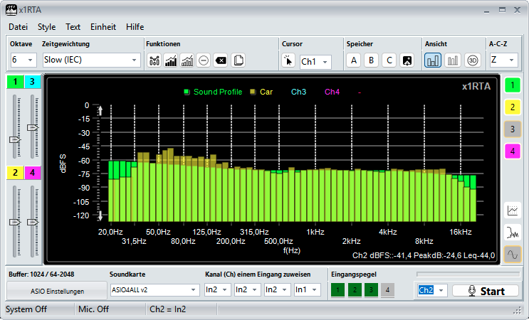Click the copy to clipboard icon in Funktionen

[239, 60]
